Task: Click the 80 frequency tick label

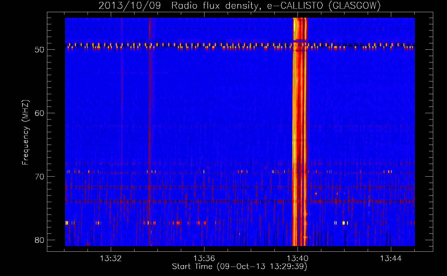Action: click(40, 240)
